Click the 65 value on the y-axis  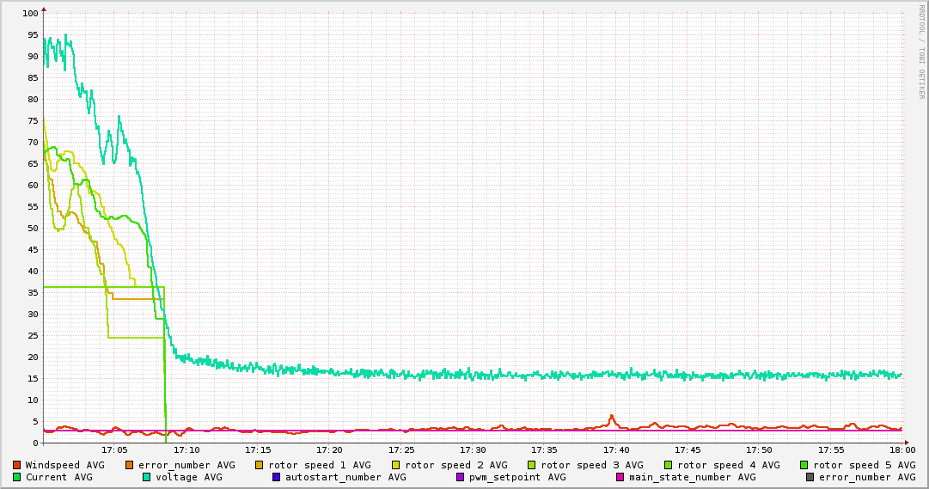33,163
